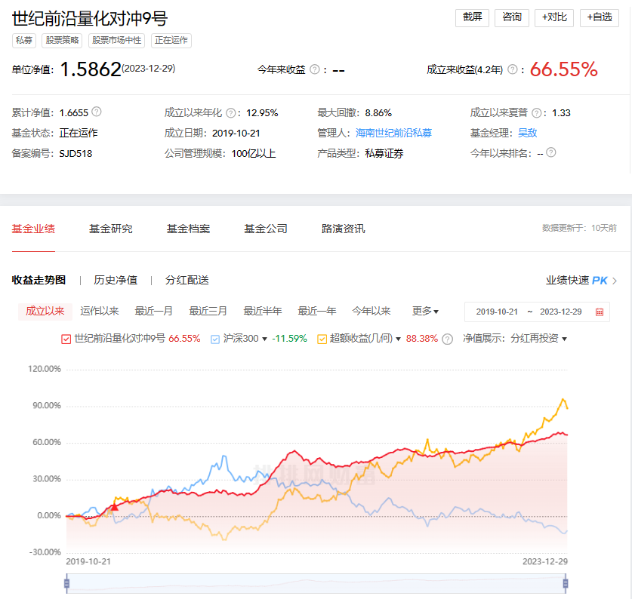Toggle the 沪深300 series checkbox

click(x=215, y=339)
